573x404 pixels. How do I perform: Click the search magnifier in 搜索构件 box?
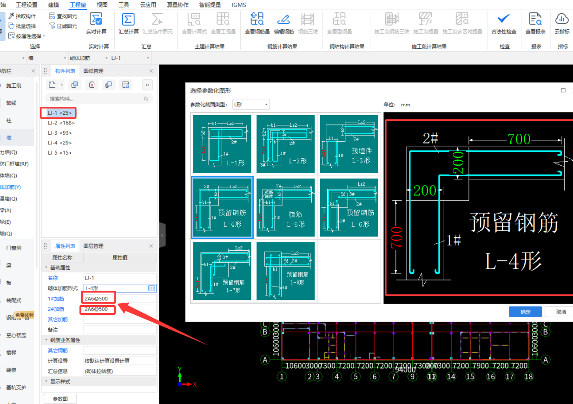point(146,99)
